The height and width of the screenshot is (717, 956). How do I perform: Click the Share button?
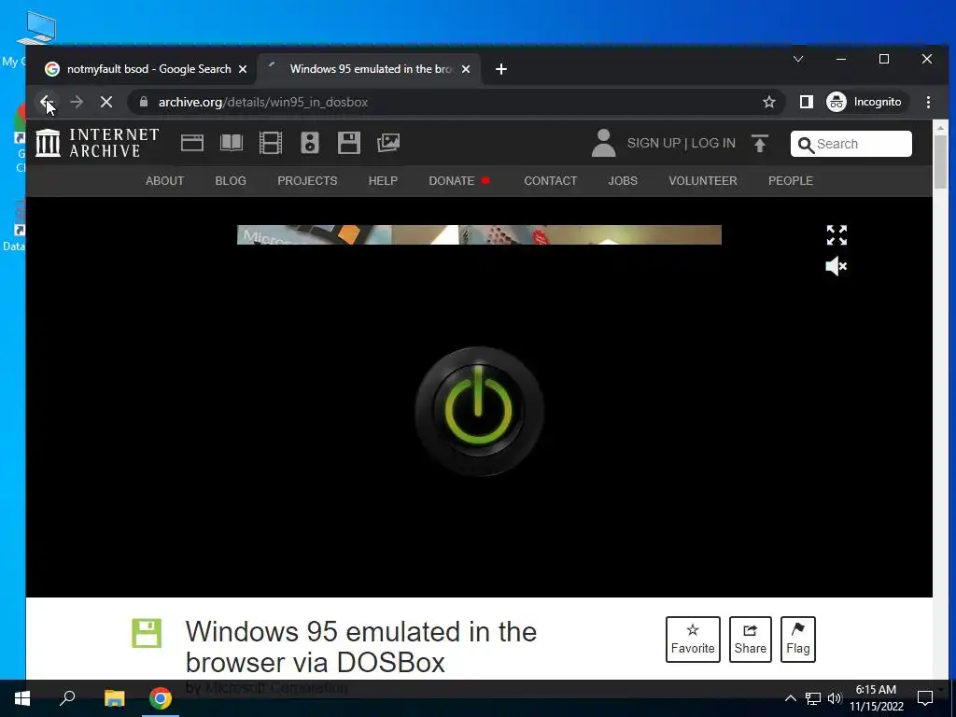750,639
